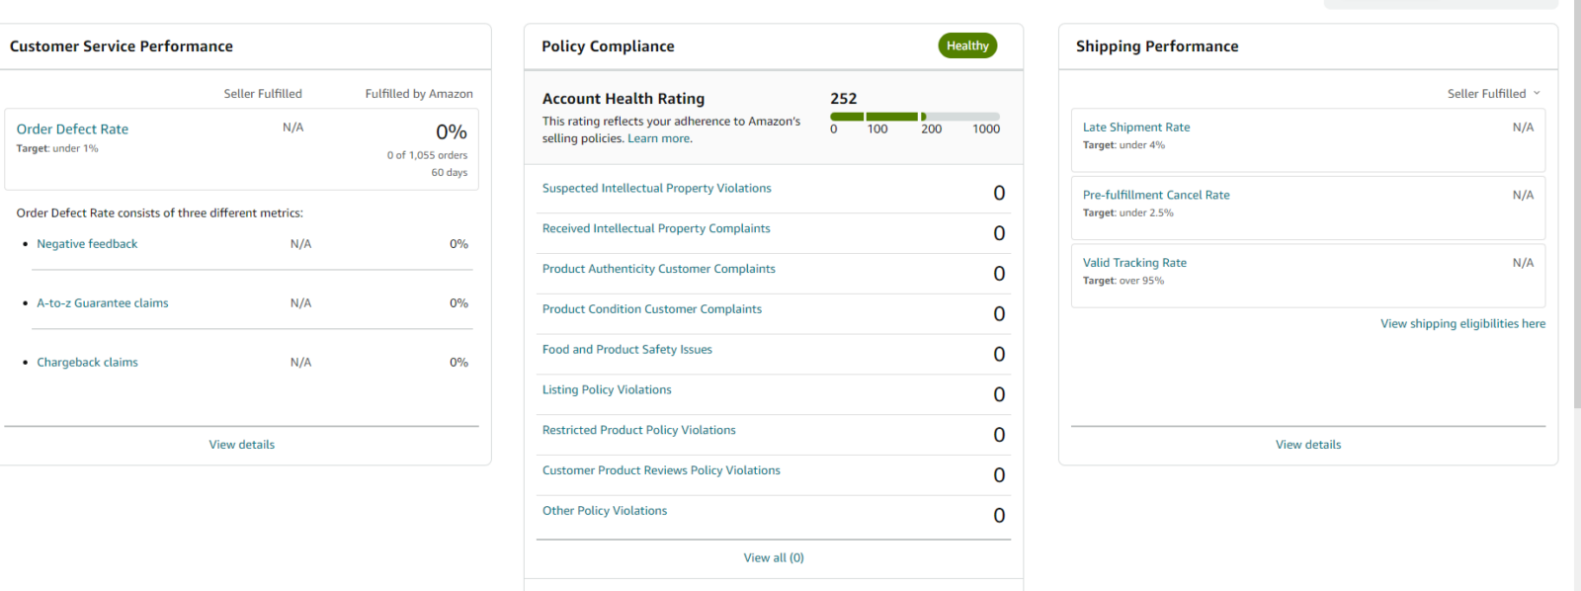Open Chargeback claims metric

(x=87, y=363)
